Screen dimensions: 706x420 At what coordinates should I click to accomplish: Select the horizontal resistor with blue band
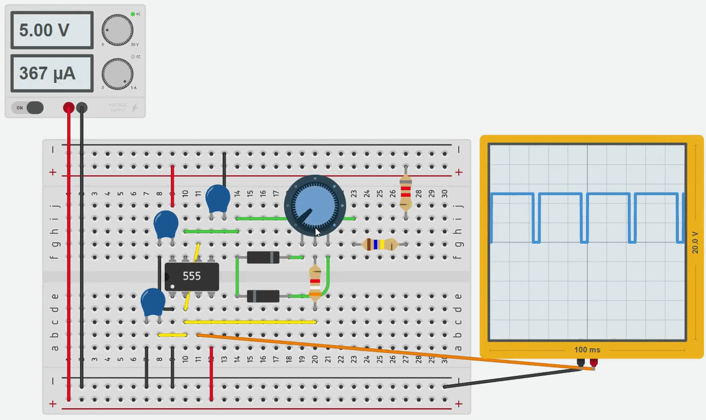tap(380, 244)
